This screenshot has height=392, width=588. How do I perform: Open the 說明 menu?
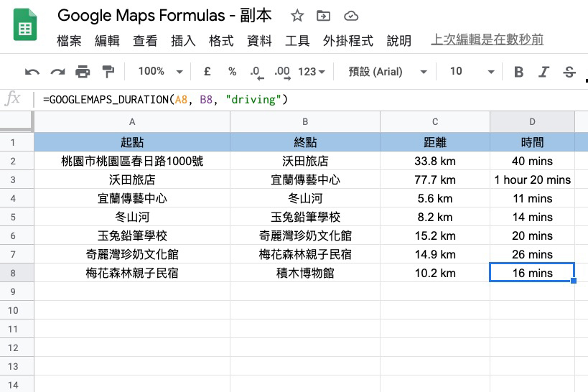399,40
